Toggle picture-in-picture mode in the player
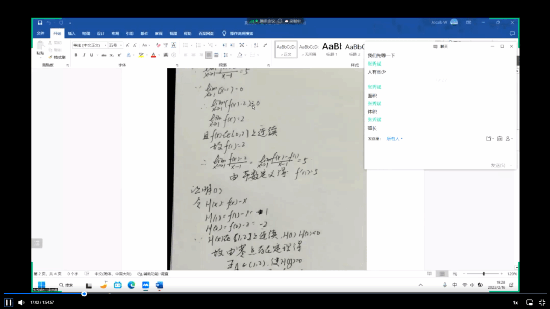Screen dimensions: 550x309 (529, 302)
